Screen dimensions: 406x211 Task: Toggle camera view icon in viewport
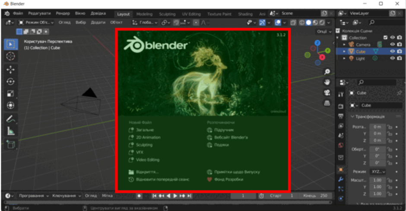click(327, 93)
